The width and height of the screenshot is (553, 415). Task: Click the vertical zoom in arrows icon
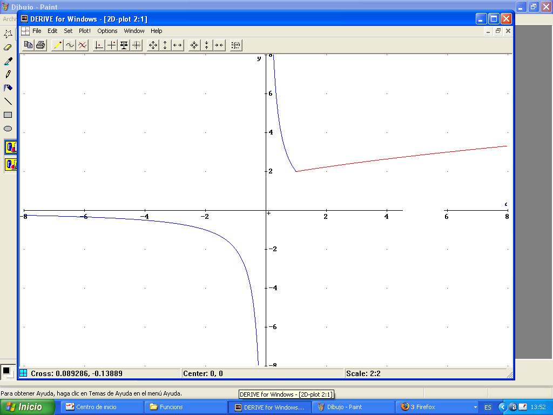click(x=207, y=45)
